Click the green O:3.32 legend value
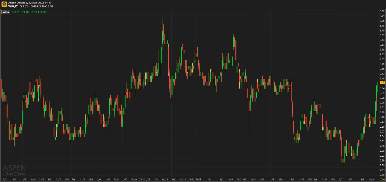The width and height of the screenshot is (386, 182). [15, 12]
